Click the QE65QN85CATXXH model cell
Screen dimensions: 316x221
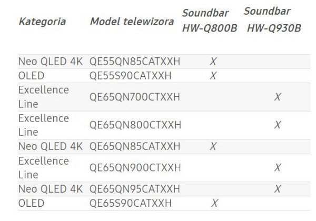[x=135, y=146]
